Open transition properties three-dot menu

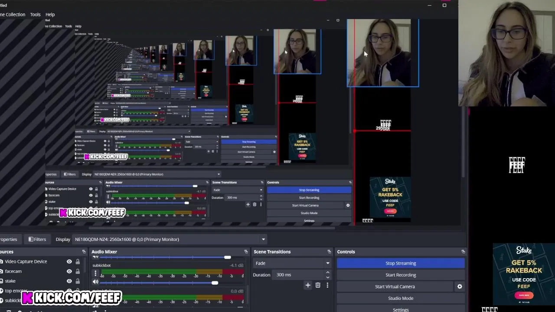[327, 285]
